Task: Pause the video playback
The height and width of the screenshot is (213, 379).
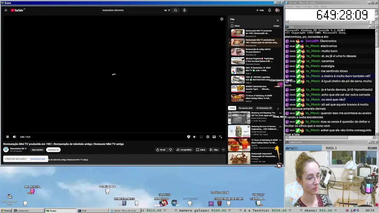Action: (x=7, y=137)
